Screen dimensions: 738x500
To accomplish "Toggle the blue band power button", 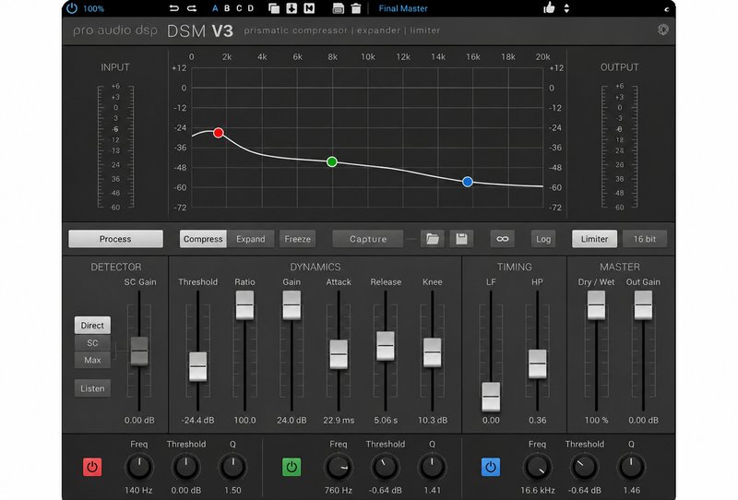I will tap(491, 467).
